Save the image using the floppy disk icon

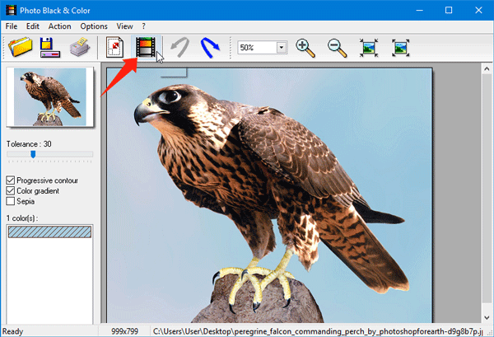(49, 47)
